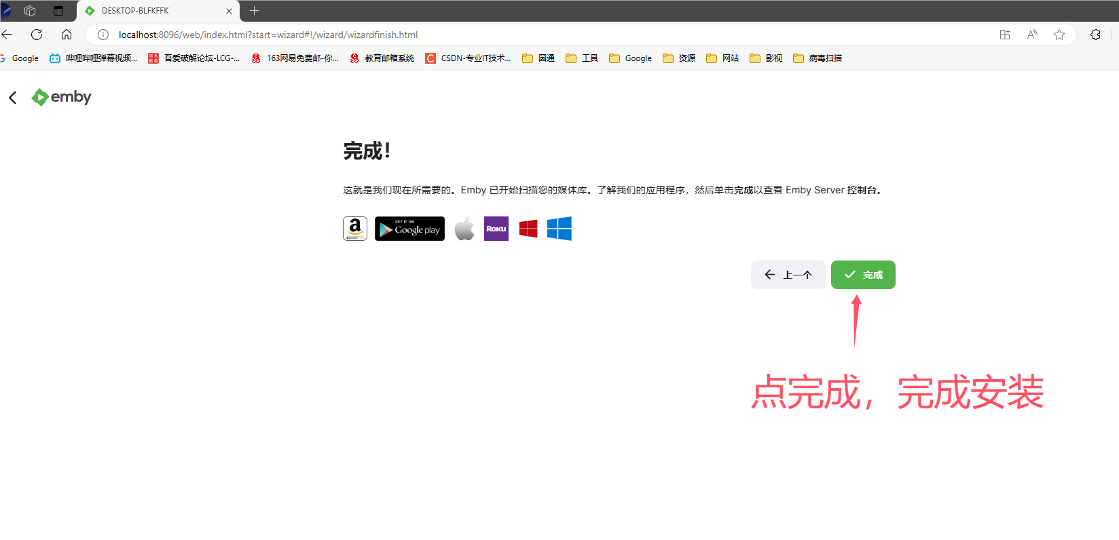Image resolution: width=1119 pixels, height=540 pixels.
Task: Open the 教育邮箱系统 bookmark
Action: coord(382,58)
